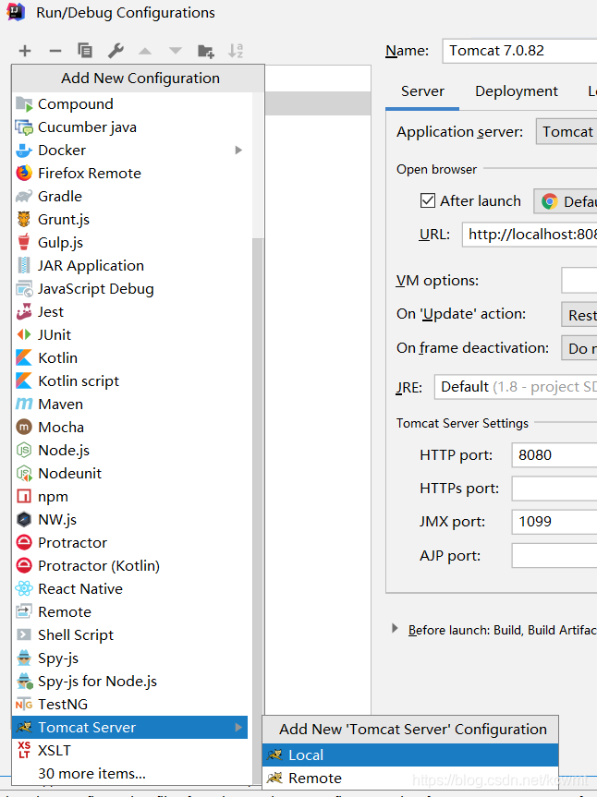Open the Docker submenu arrow

238,150
